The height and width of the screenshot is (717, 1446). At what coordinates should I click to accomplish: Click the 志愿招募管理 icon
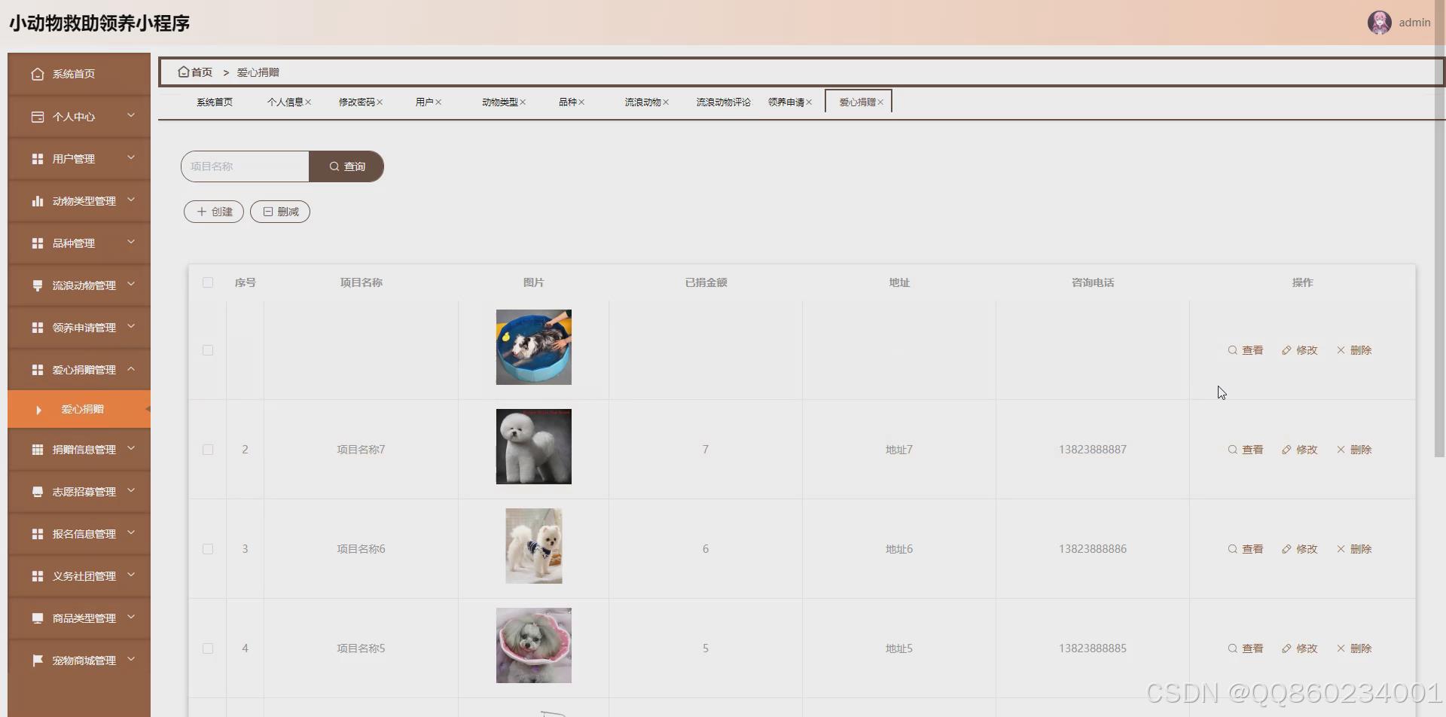pos(38,492)
